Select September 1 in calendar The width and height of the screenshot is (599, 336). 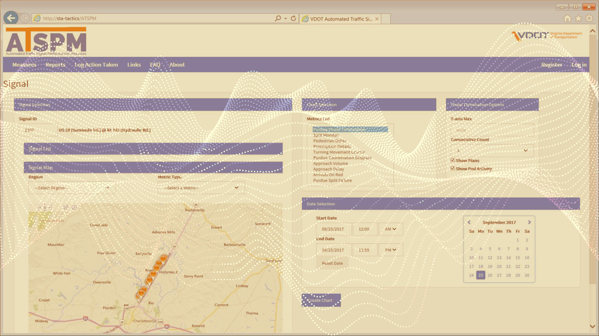coord(518,240)
